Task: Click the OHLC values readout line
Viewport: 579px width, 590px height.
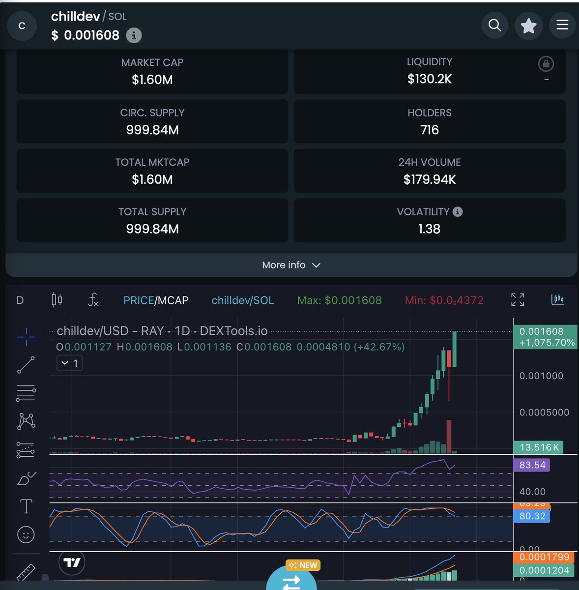Action: click(x=231, y=347)
